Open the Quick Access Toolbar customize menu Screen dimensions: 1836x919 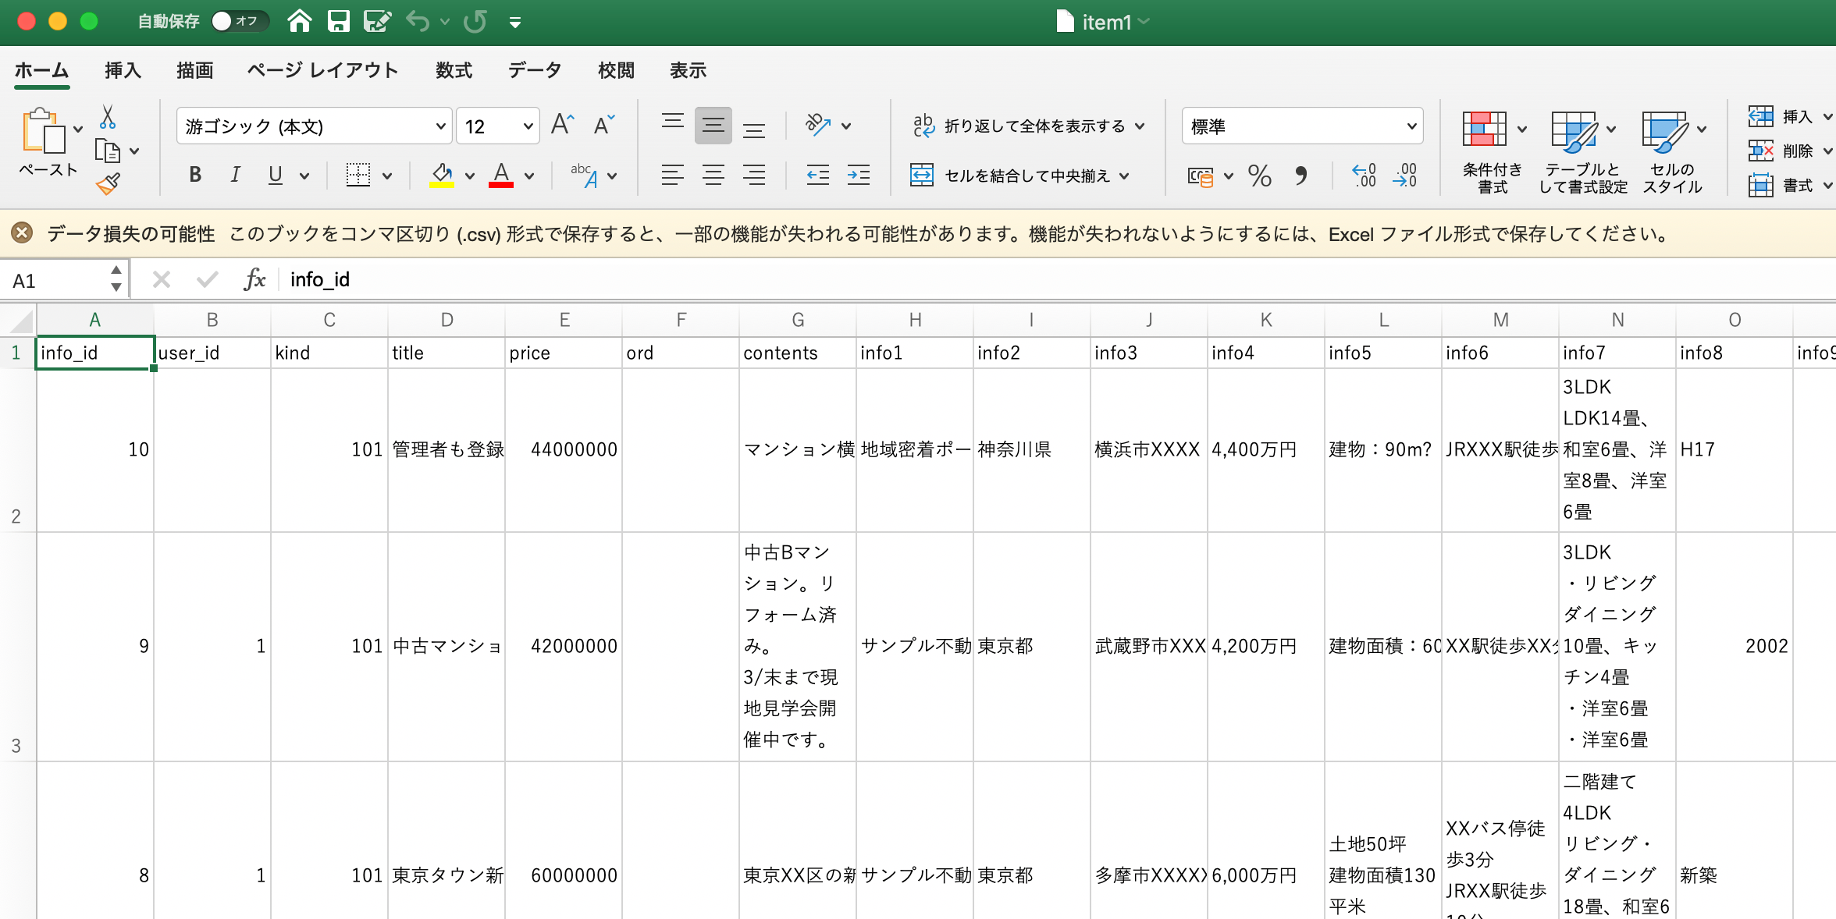(x=515, y=23)
